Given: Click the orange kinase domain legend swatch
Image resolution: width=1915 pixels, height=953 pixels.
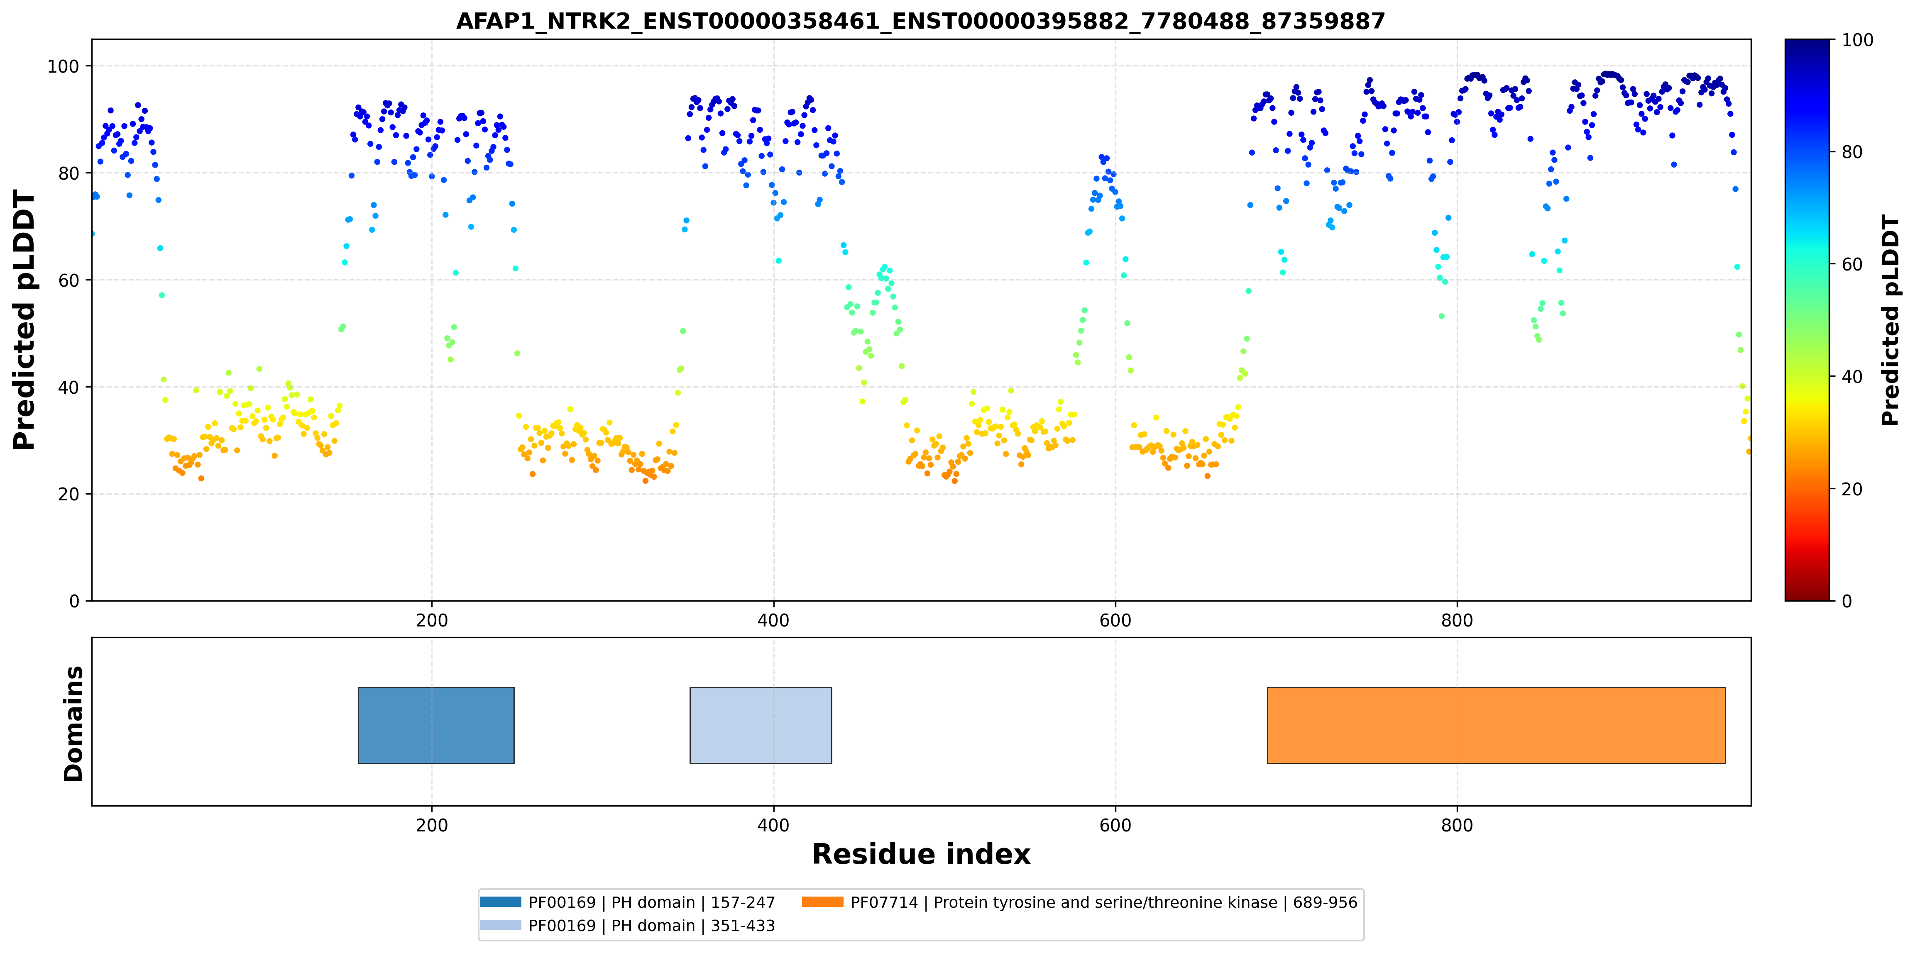Looking at the screenshot, I should click(x=823, y=902).
